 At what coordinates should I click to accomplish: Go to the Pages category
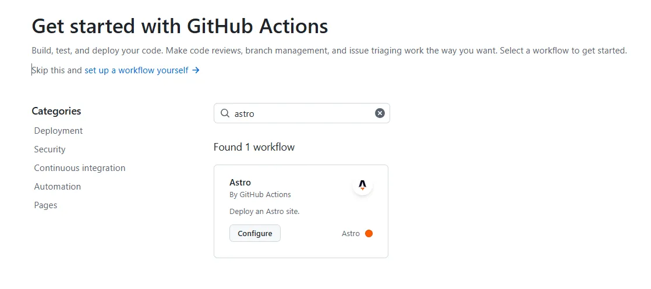tap(45, 205)
